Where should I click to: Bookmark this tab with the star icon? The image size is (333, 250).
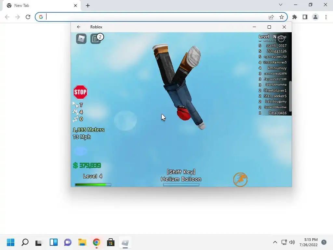[281, 17]
